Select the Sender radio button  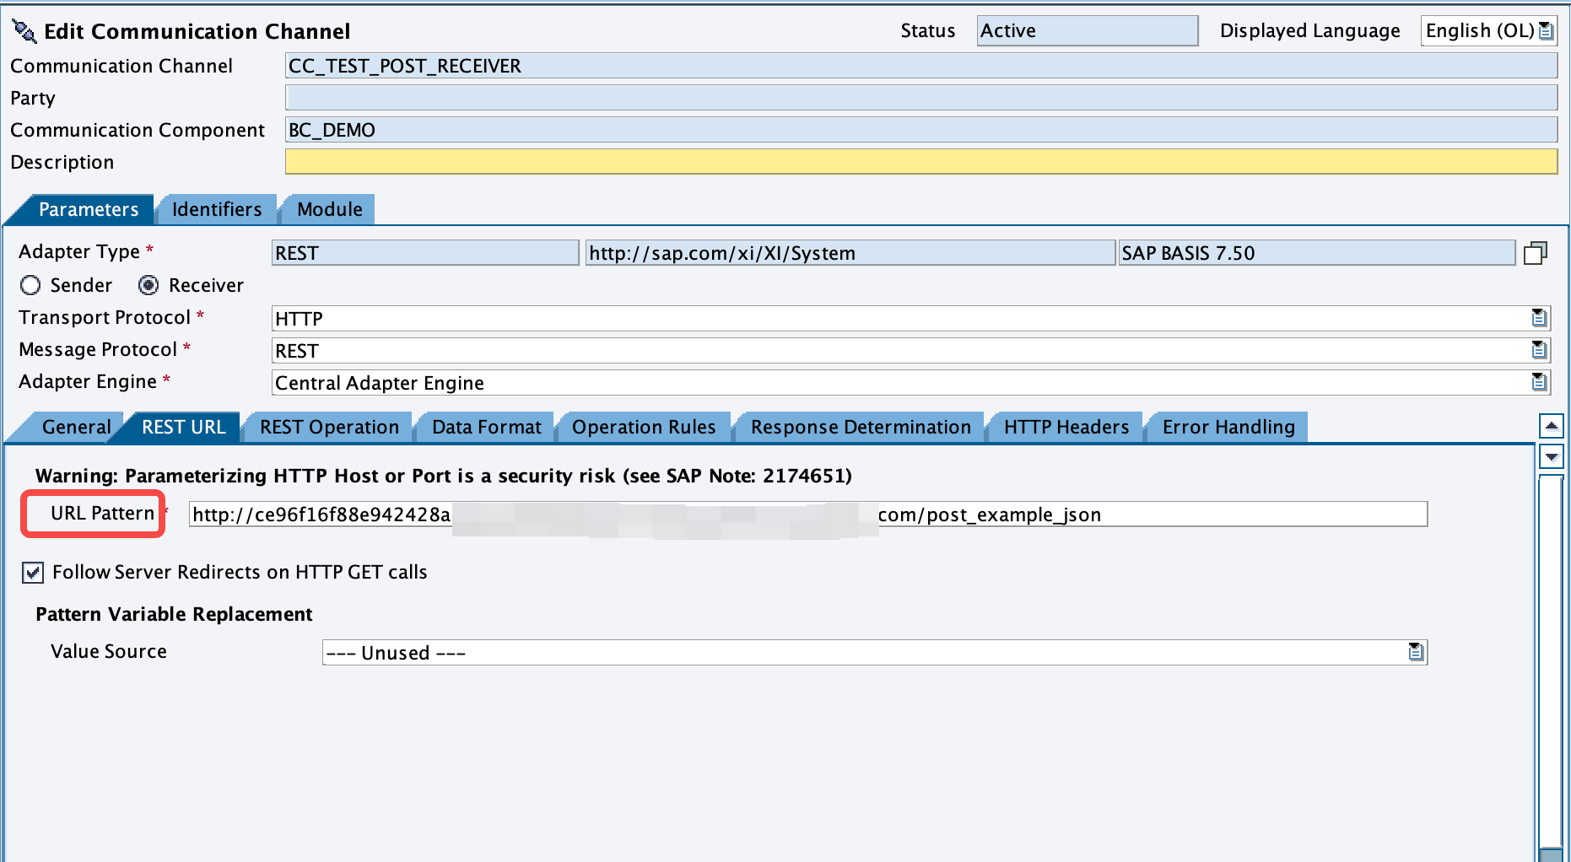tap(30, 285)
